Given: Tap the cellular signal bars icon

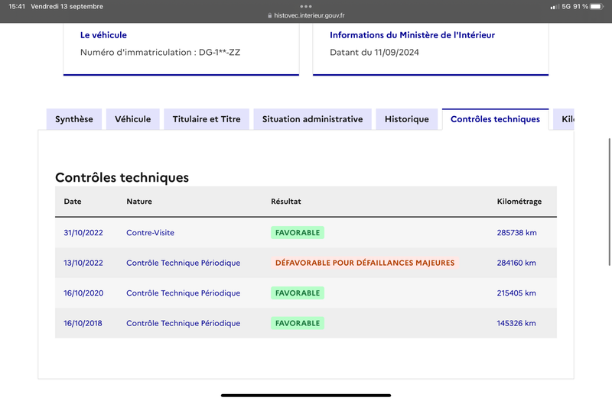Looking at the screenshot, I should [x=555, y=7].
